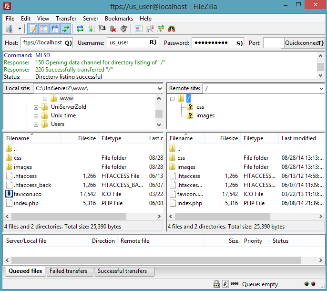Refresh the file and folder lists
327x291 pixels.
80,29
